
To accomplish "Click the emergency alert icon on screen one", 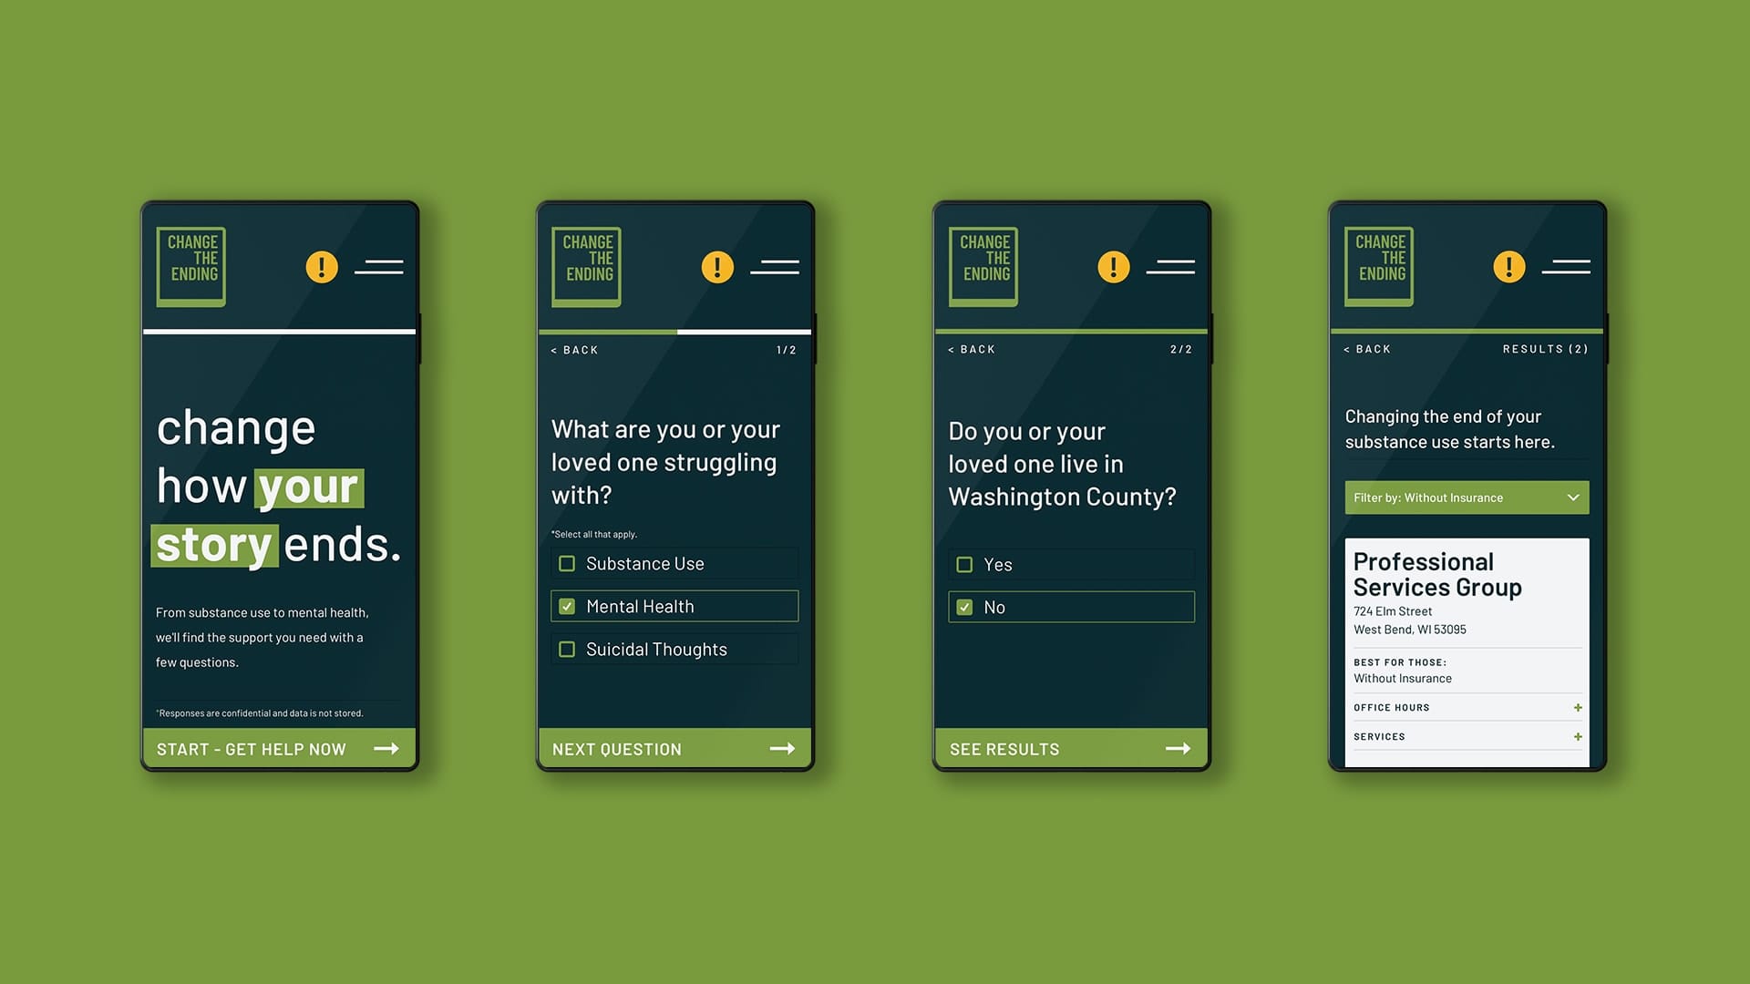I will [322, 265].
